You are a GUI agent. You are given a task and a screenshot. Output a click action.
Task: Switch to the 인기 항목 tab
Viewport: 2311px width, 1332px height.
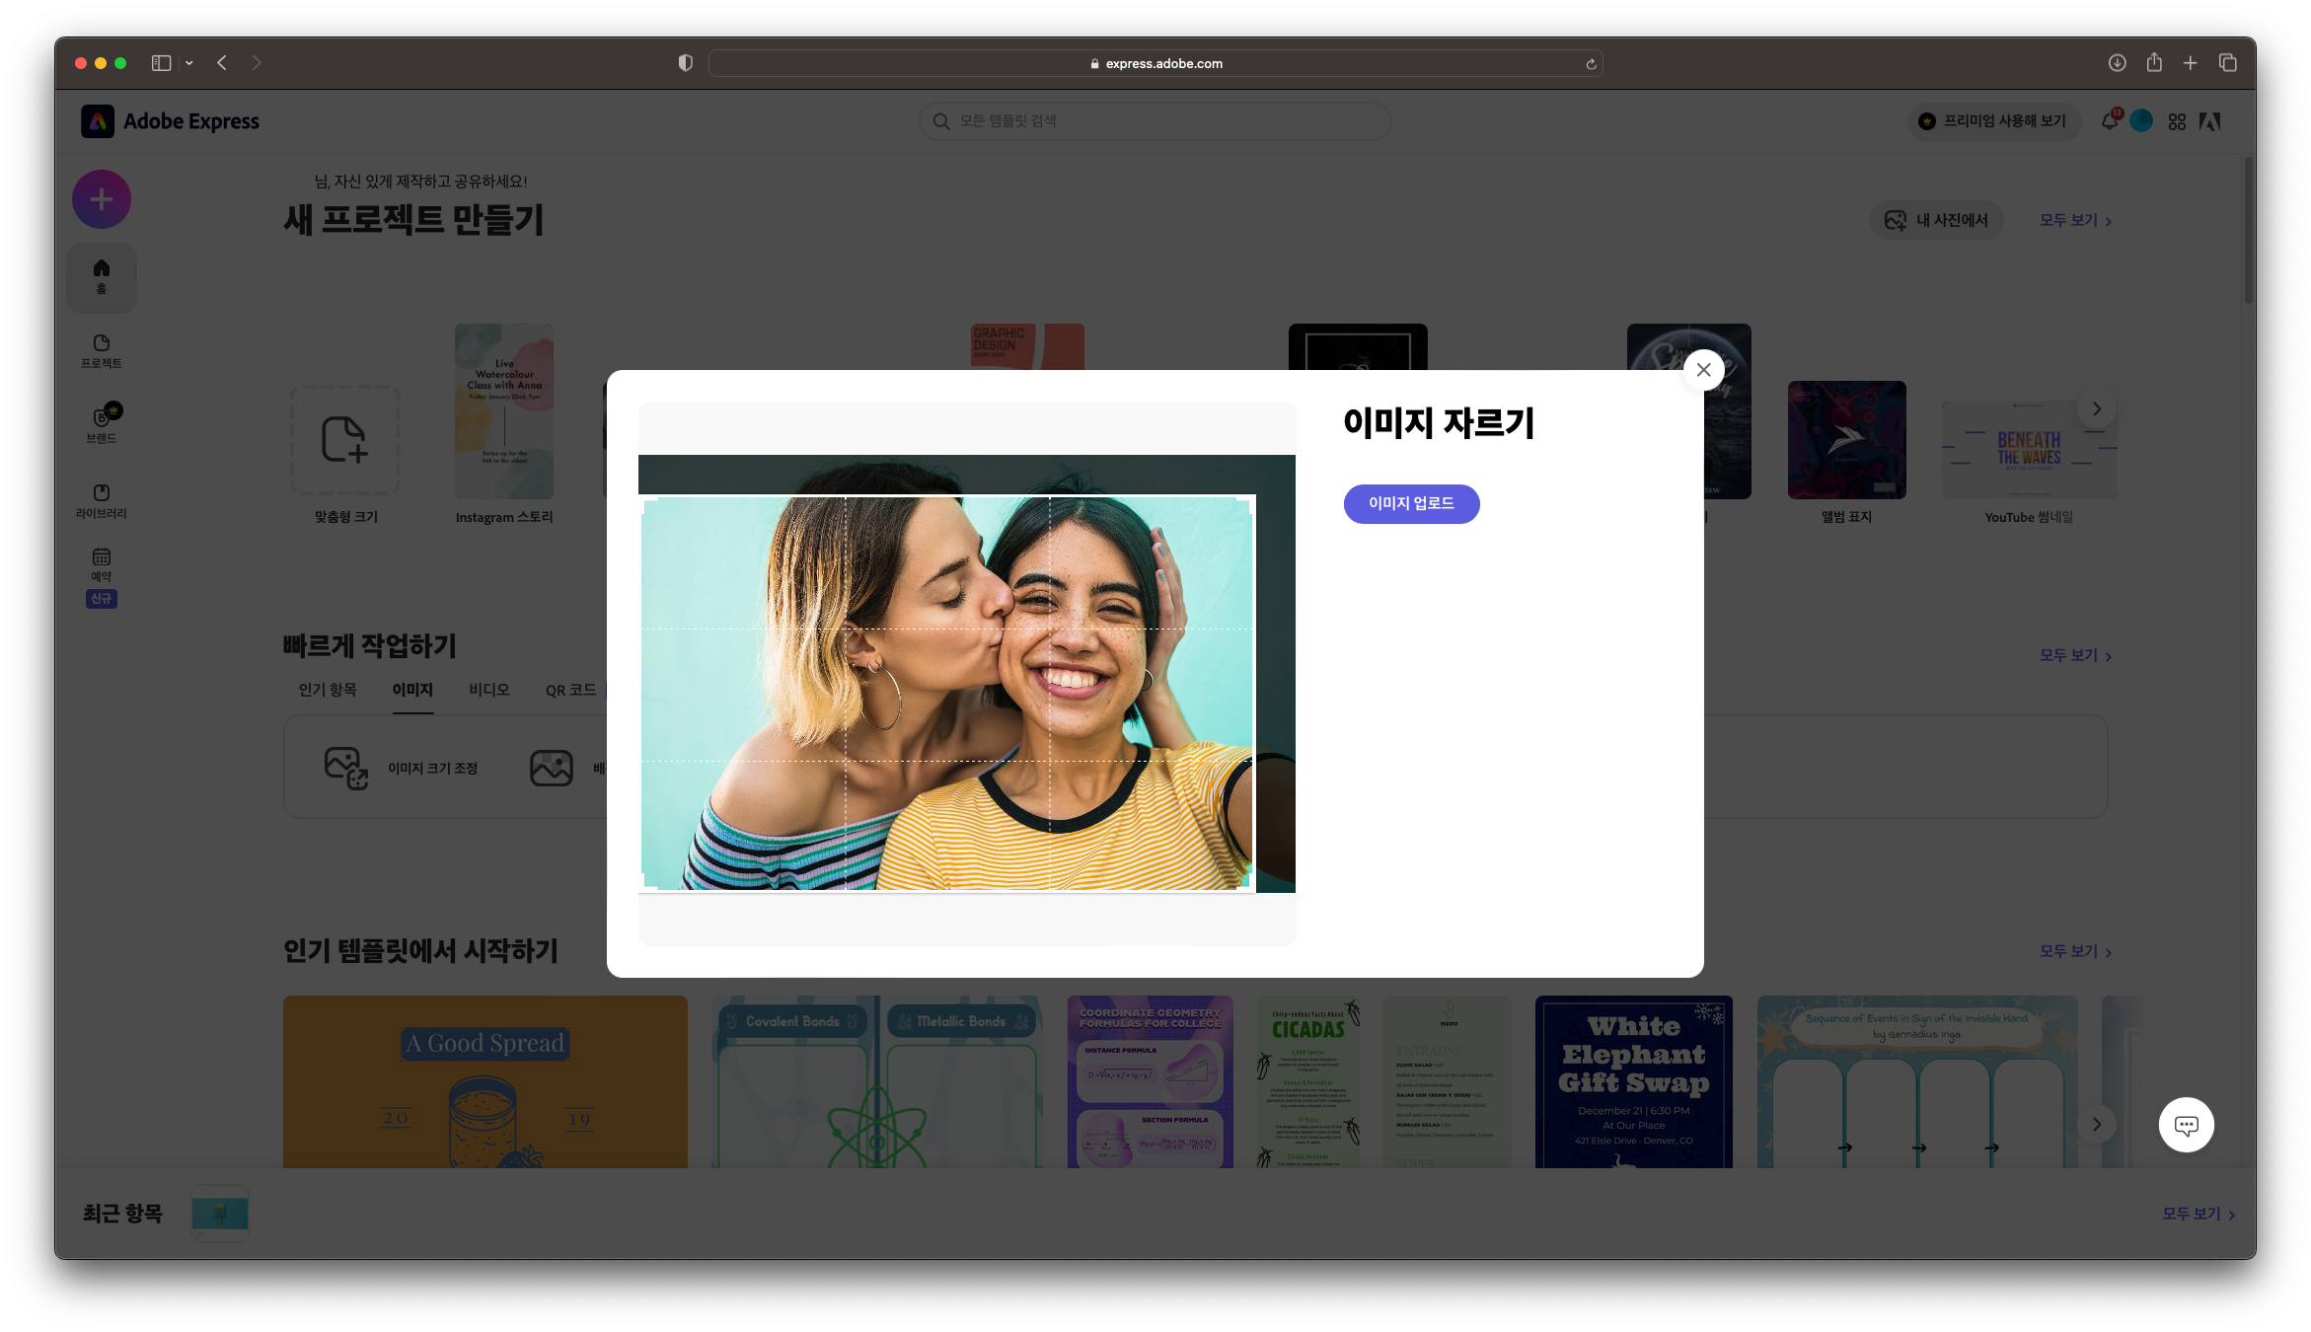[328, 690]
